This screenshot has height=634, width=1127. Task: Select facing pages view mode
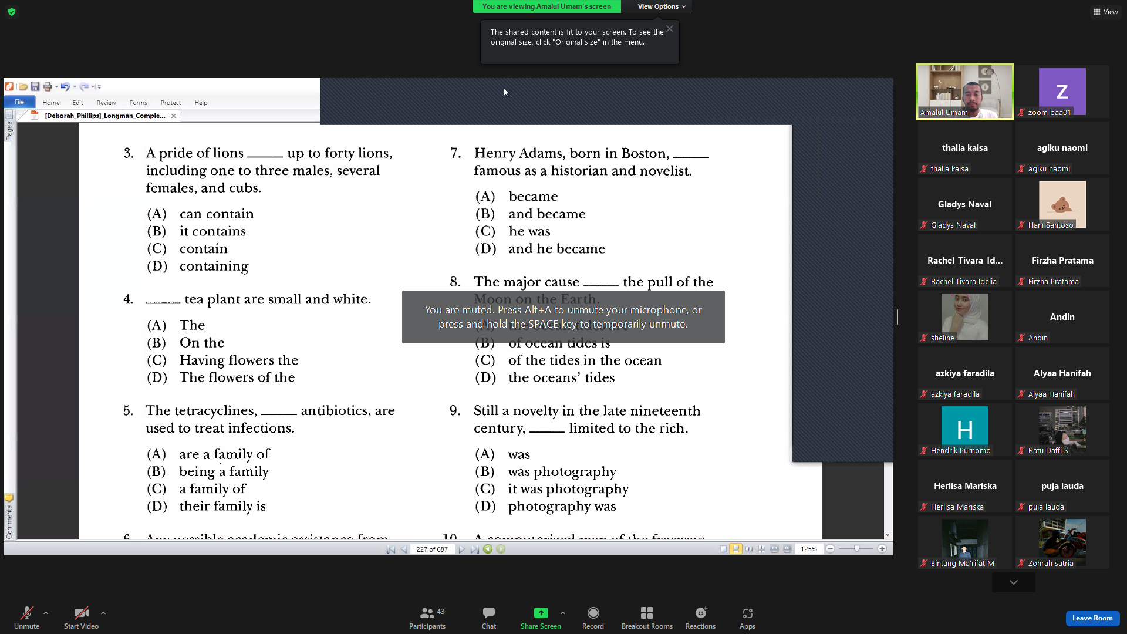coord(749,549)
